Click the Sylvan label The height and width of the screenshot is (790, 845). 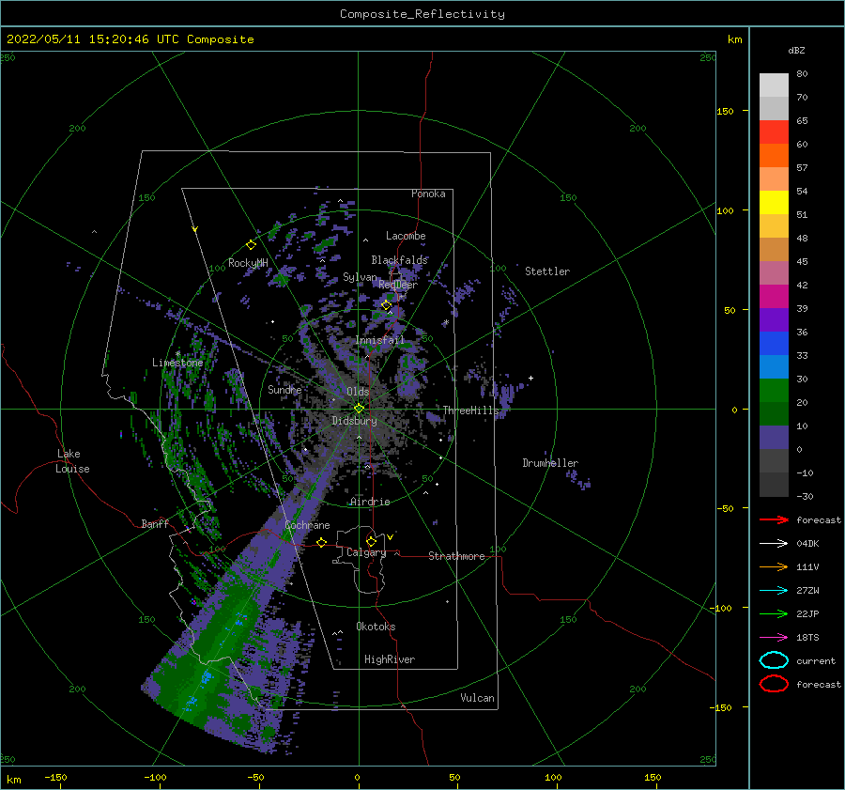point(360,277)
